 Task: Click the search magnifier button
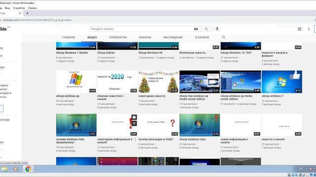pos(206,29)
